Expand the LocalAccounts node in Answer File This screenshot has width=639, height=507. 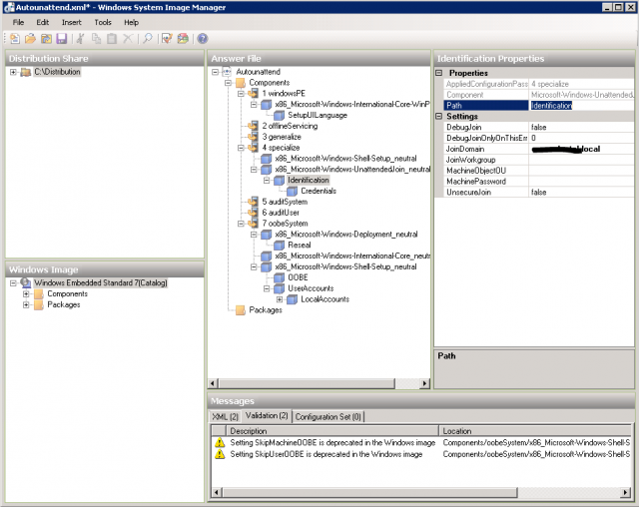click(x=280, y=299)
